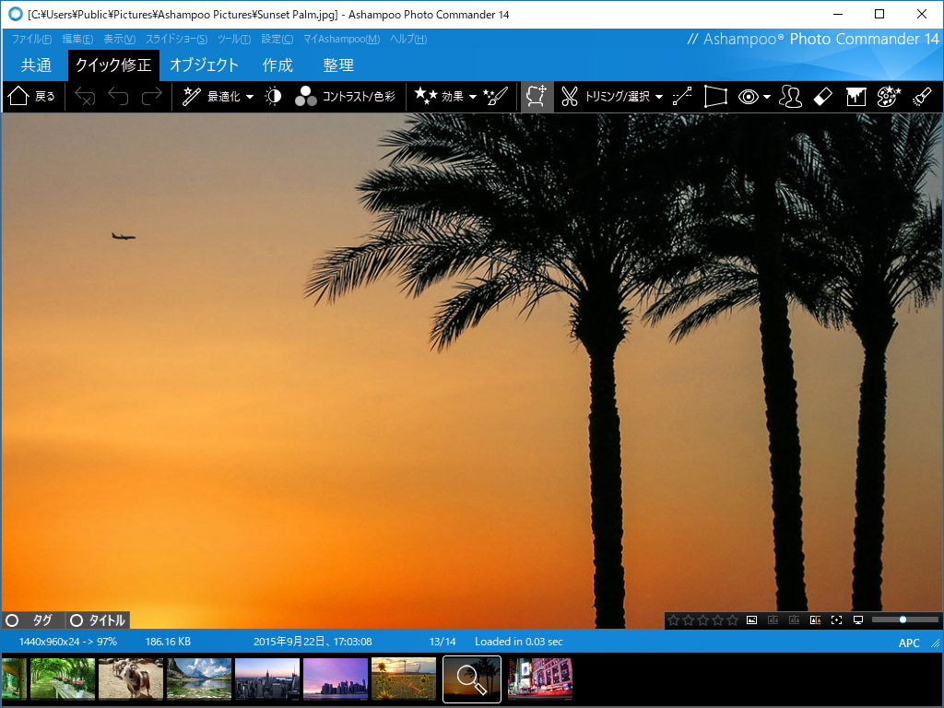The image size is (944, 708).
Task: Toggle the タイトル overlay option
Action: (98, 620)
